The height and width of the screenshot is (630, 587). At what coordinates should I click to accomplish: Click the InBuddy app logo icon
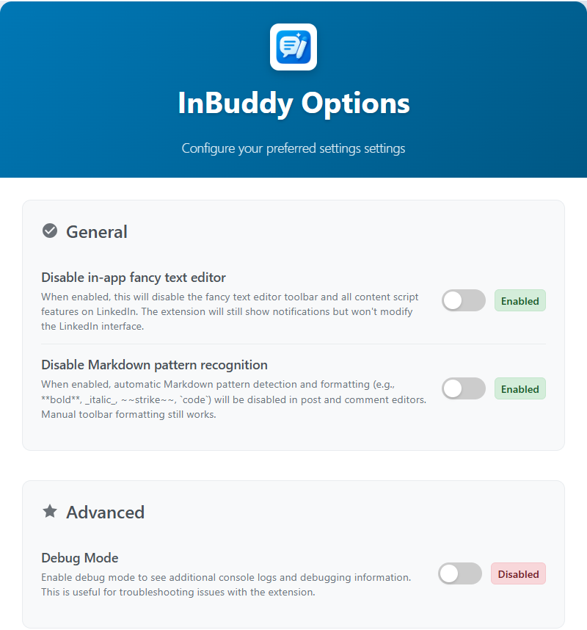[x=293, y=47]
